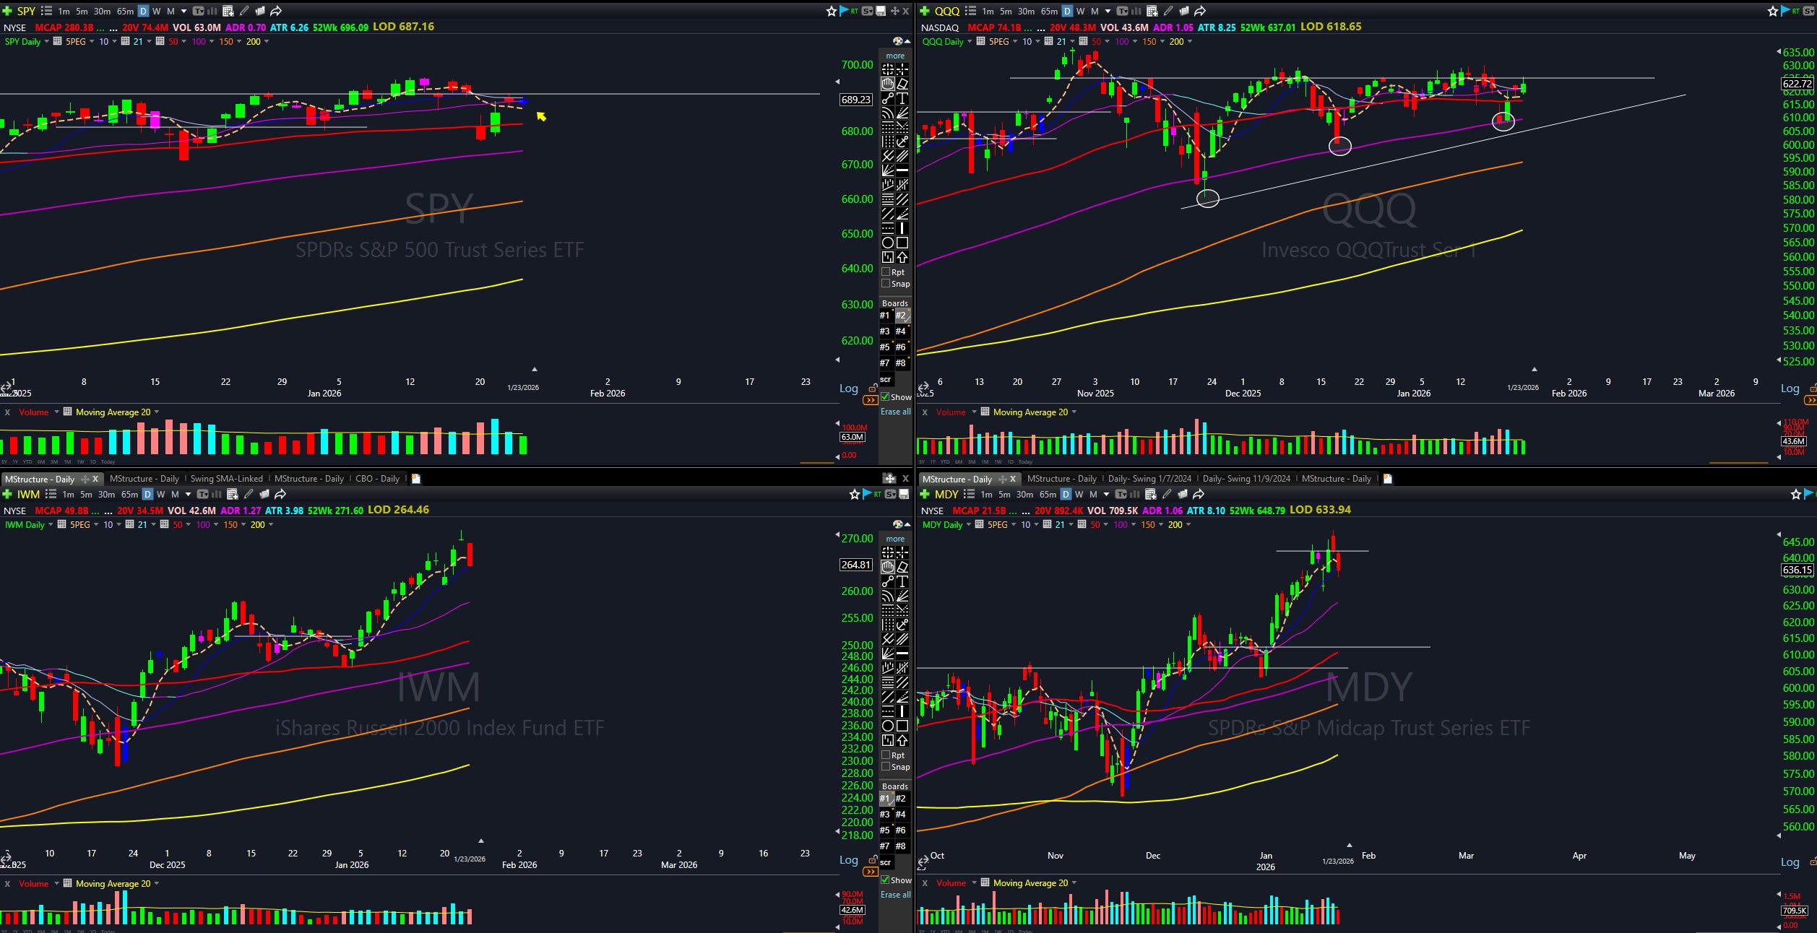1817x933 pixels.
Task: Enable the Snap checkbox in SPY drawing panel
Action: point(886,284)
